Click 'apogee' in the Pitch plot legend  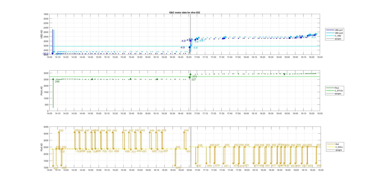click(338, 94)
